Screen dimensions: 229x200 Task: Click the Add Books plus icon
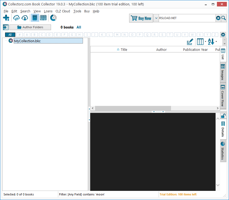pyautogui.click(x=6, y=18)
